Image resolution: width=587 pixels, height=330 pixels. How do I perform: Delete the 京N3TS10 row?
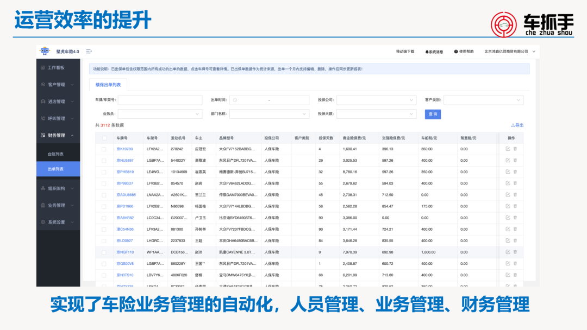coord(515,275)
